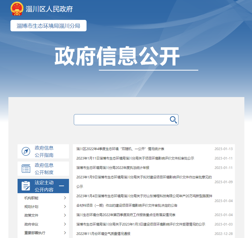Viewport: 252px width, 238px height.
Task: Expand the 重要部署执行 chevron arrow
Action: (65, 233)
